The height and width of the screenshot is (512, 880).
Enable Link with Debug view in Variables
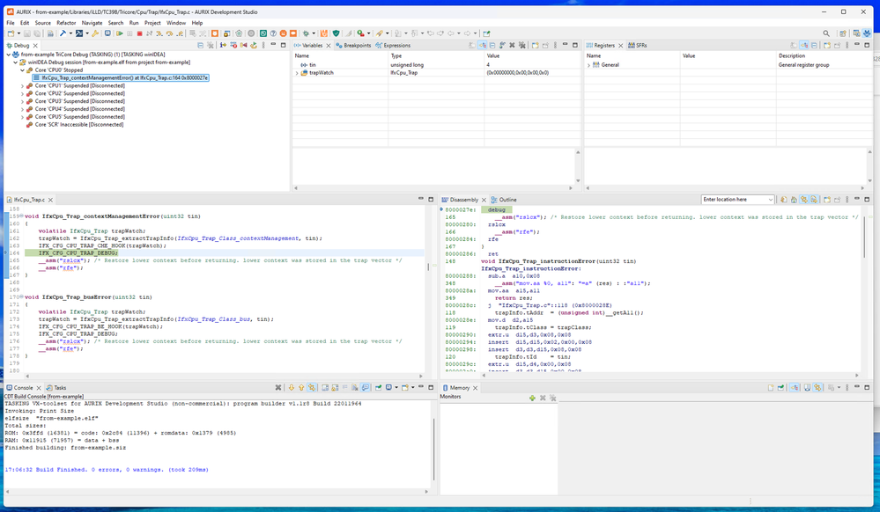pos(482,46)
